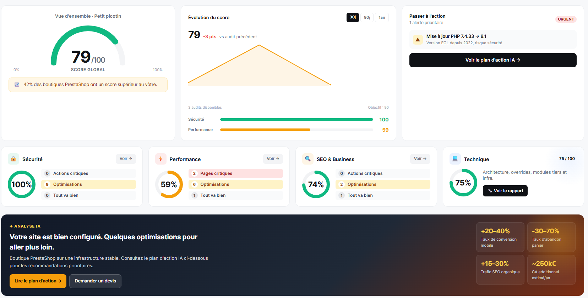Click the Sécurité green progress bar
588x298 pixels.
click(x=296, y=120)
